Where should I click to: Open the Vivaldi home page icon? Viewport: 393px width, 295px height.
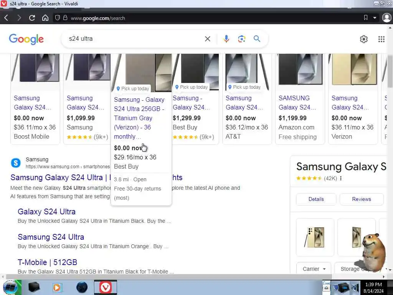(x=45, y=18)
